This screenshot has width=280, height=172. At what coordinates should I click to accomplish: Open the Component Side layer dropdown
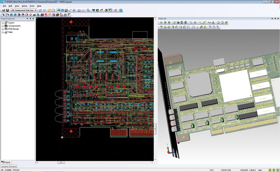[x=36, y=10]
